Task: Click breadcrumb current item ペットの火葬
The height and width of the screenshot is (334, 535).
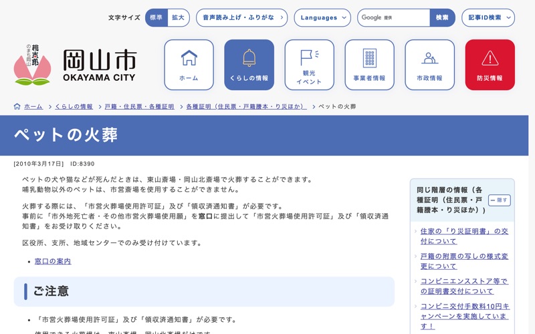Action: point(337,107)
